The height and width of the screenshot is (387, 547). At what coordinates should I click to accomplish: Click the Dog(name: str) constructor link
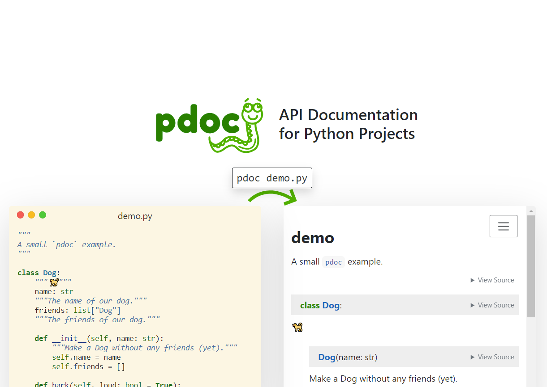(x=326, y=357)
